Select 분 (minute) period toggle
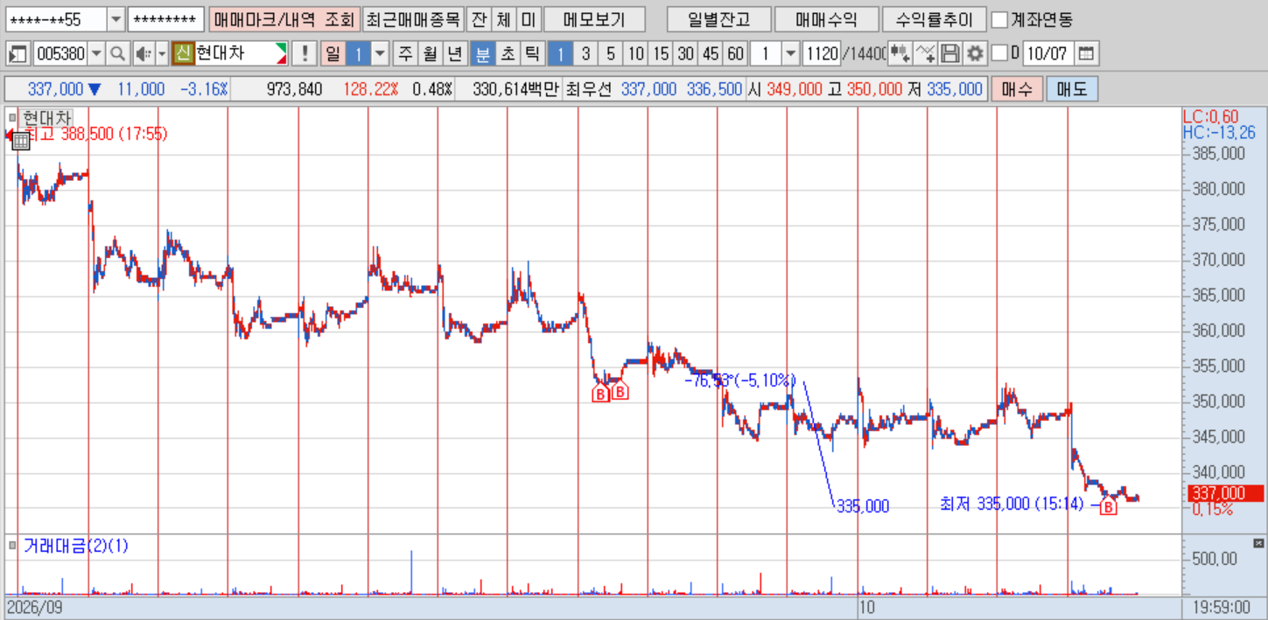The width and height of the screenshot is (1268, 620). (x=481, y=53)
